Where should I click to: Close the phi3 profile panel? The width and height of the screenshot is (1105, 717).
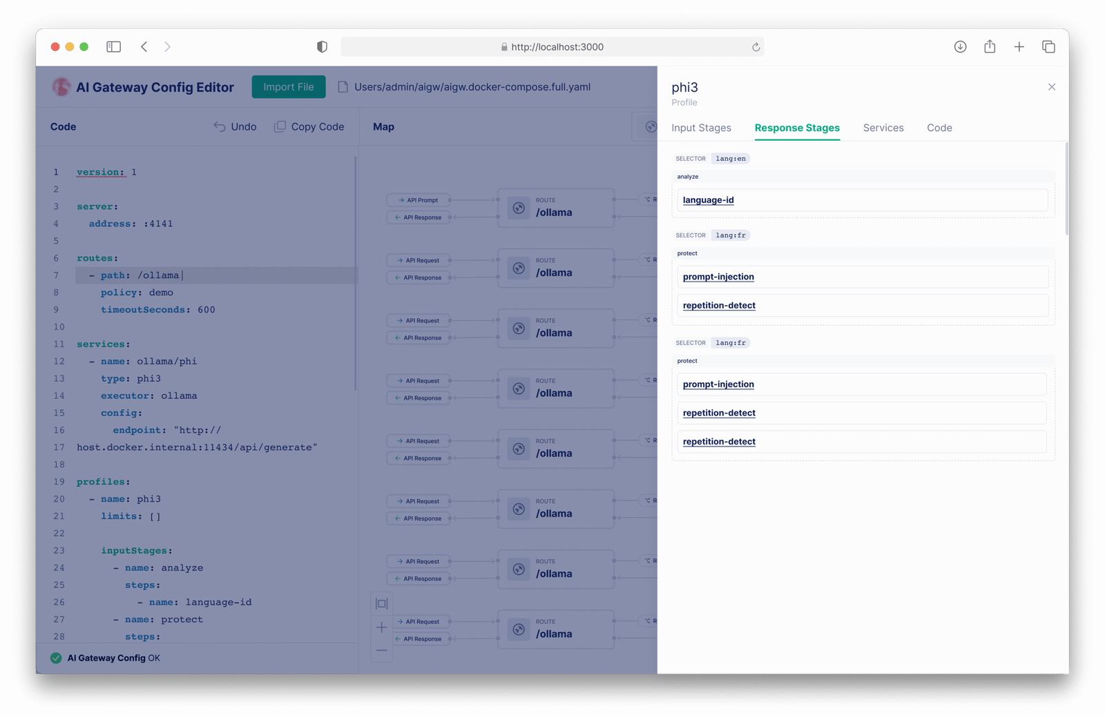click(x=1051, y=87)
